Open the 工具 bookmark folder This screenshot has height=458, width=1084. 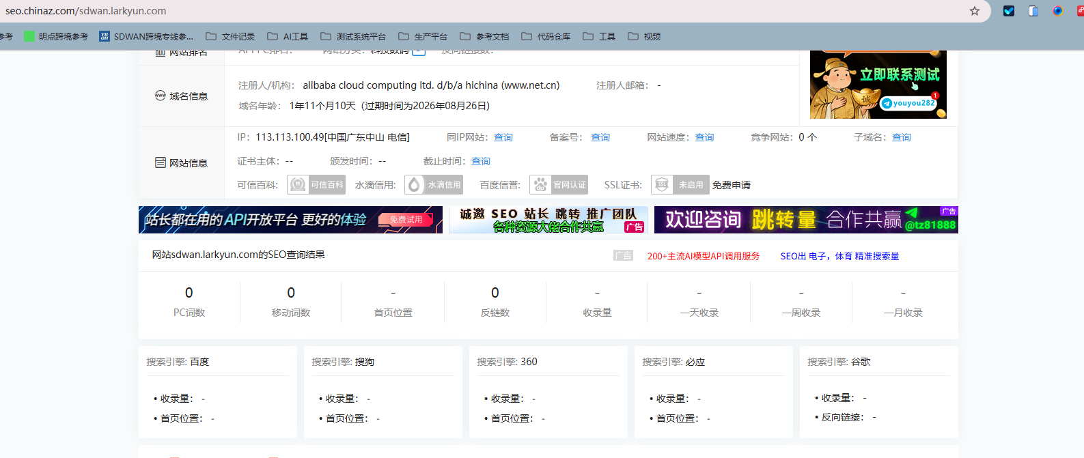(599, 36)
